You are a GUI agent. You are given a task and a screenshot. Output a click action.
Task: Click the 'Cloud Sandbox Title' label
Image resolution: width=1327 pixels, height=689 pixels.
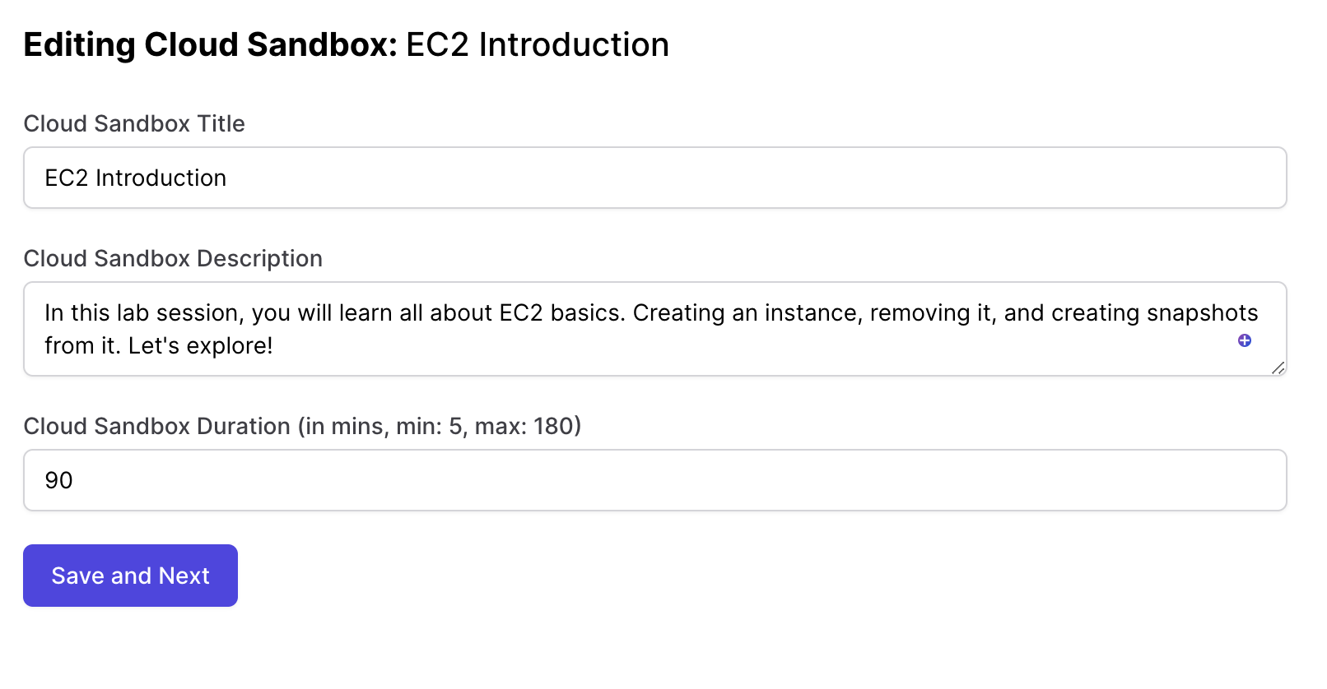(x=134, y=123)
